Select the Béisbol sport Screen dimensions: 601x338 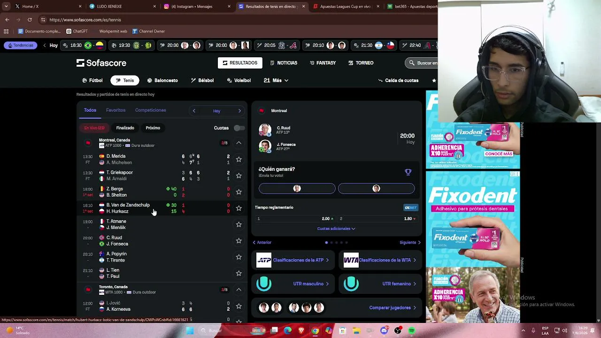click(x=202, y=80)
